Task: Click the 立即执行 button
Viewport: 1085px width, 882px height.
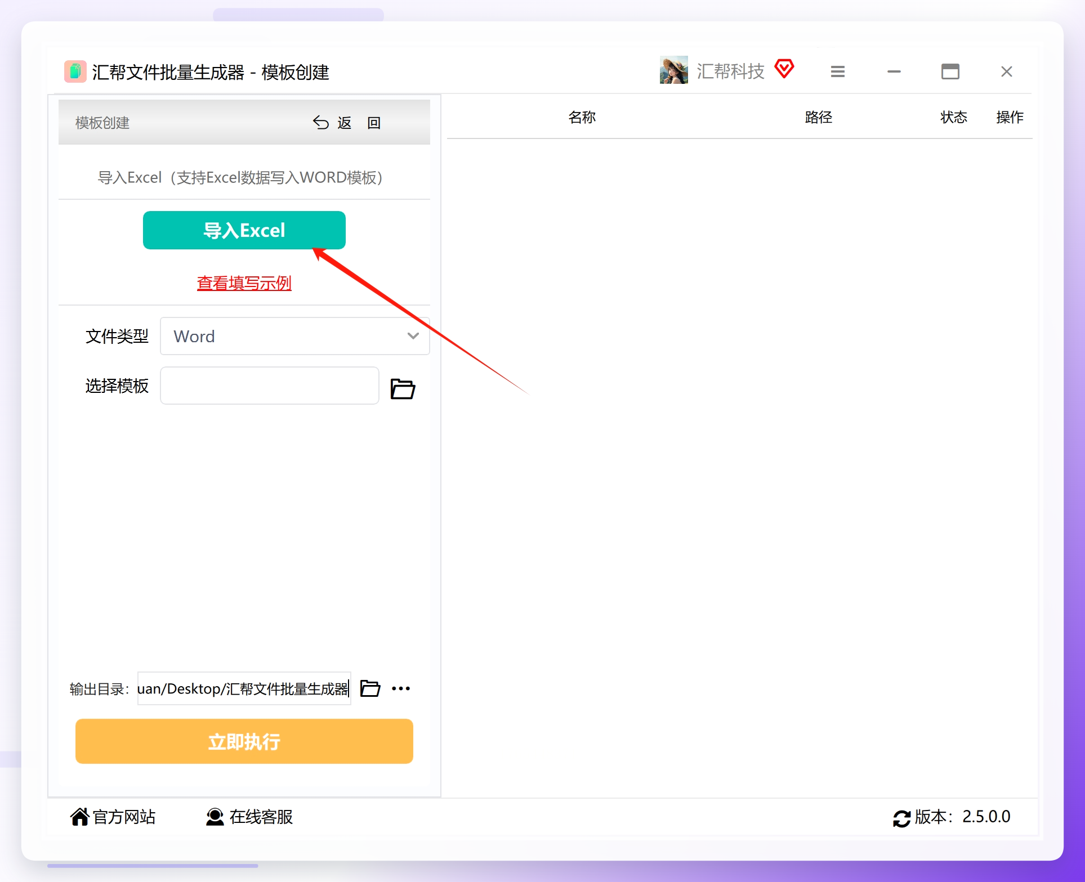Action: click(x=244, y=741)
